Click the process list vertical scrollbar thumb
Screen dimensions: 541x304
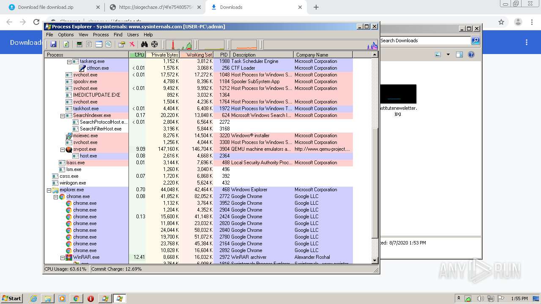pyautogui.click(x=374, y=183)
